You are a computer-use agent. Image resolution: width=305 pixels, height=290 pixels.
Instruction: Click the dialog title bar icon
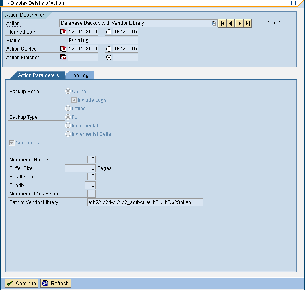pyautogui.click(x=6, y=3)
